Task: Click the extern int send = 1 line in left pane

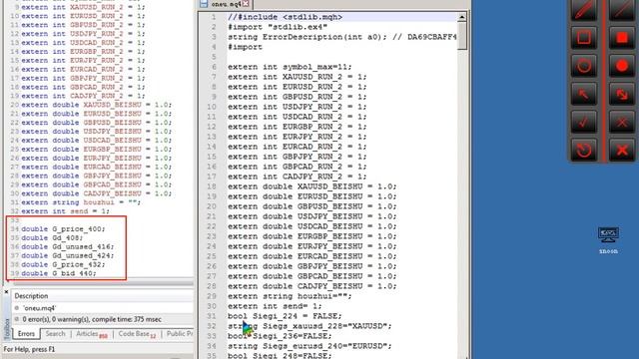Action: (x=65, y=211)
